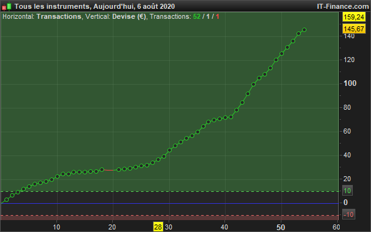
Task: Click the 0 label on vertical axis
Action: [x=346, y=203]
